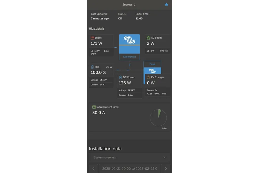
Task: Click the PV Charger sun icon
Action: (x=149, y=77)
